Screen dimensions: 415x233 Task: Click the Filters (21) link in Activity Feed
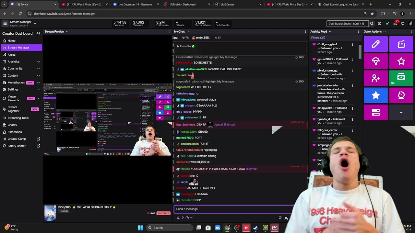click(318, 38)
